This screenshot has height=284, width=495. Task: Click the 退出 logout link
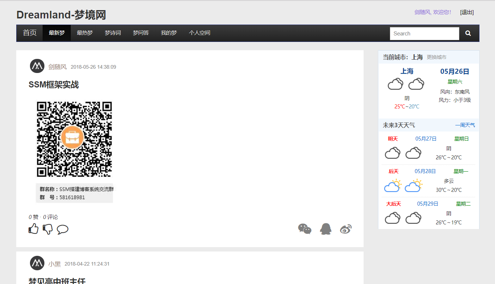tap(467, 12)
